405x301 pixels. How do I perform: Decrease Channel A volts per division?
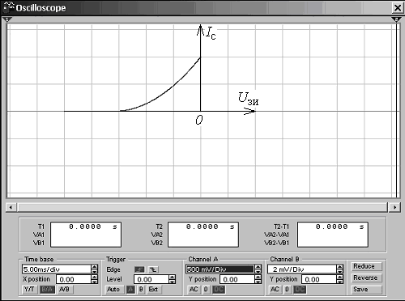coord(258,271)
